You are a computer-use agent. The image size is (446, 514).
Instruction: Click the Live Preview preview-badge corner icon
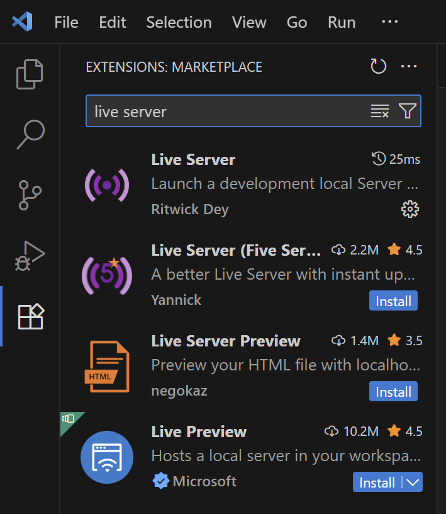click(69, 419)
